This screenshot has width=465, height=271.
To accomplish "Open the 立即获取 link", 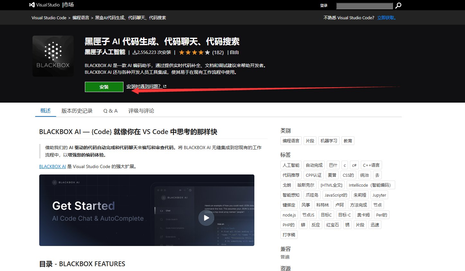I will pyautogui.click(x=387, y=18).
